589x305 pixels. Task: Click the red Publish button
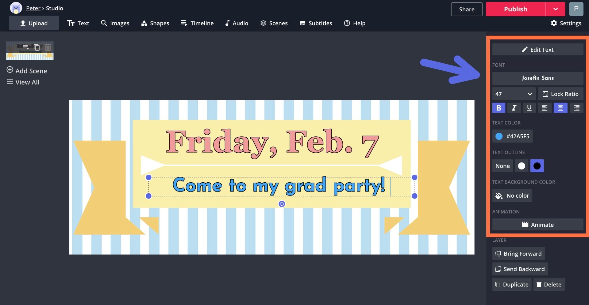pyautogui.click(x=515, y=9)
